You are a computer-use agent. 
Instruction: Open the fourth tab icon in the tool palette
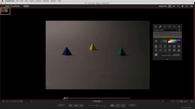[169, 27]
